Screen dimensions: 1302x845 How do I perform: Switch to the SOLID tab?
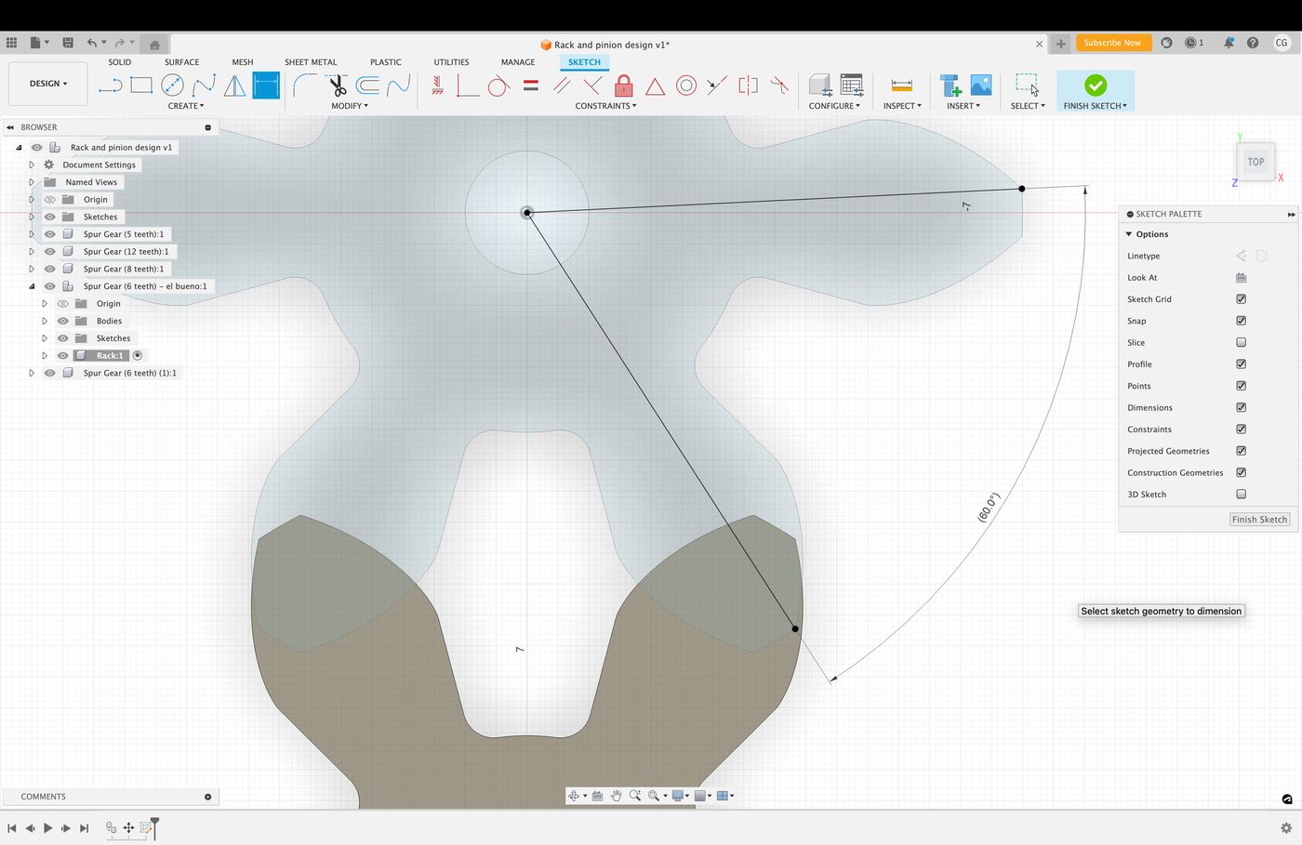119,62
